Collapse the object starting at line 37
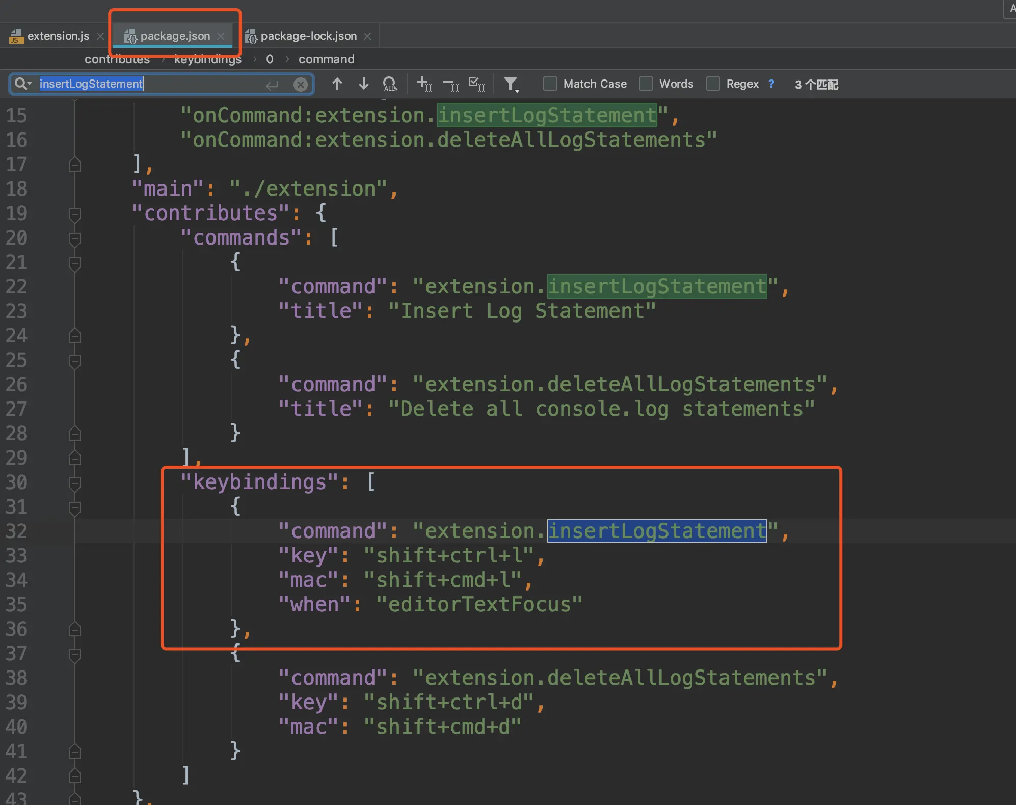Image resolution: width=1016 pixels, height=805 pixels. point(75,655)
